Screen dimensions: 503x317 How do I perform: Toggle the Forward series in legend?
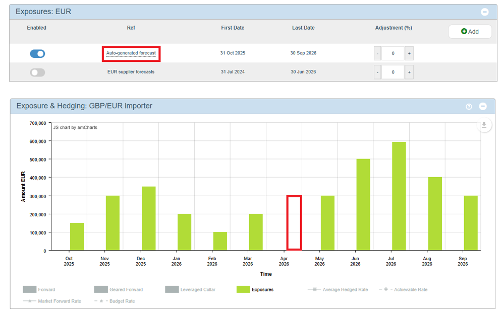coord(30,289)
